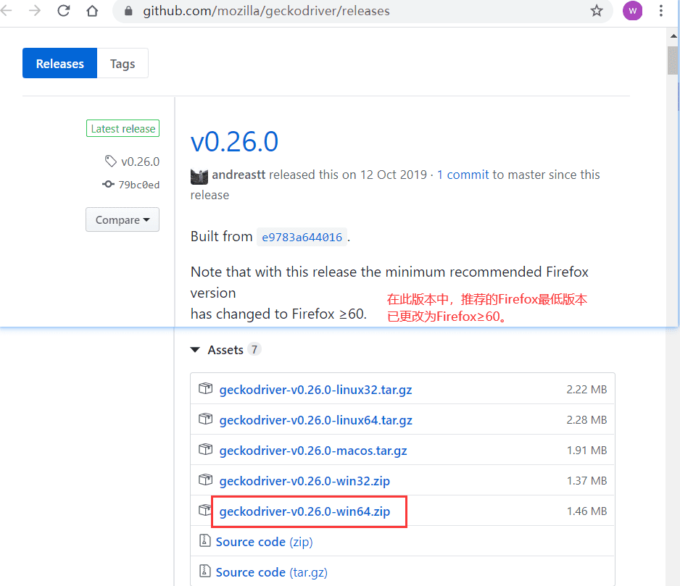Open the Chrome three-dot menu

[661, 10]
